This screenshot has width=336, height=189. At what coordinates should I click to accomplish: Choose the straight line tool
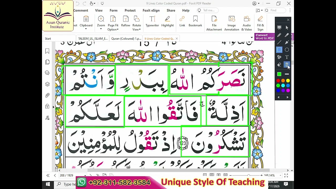point(279,42)
